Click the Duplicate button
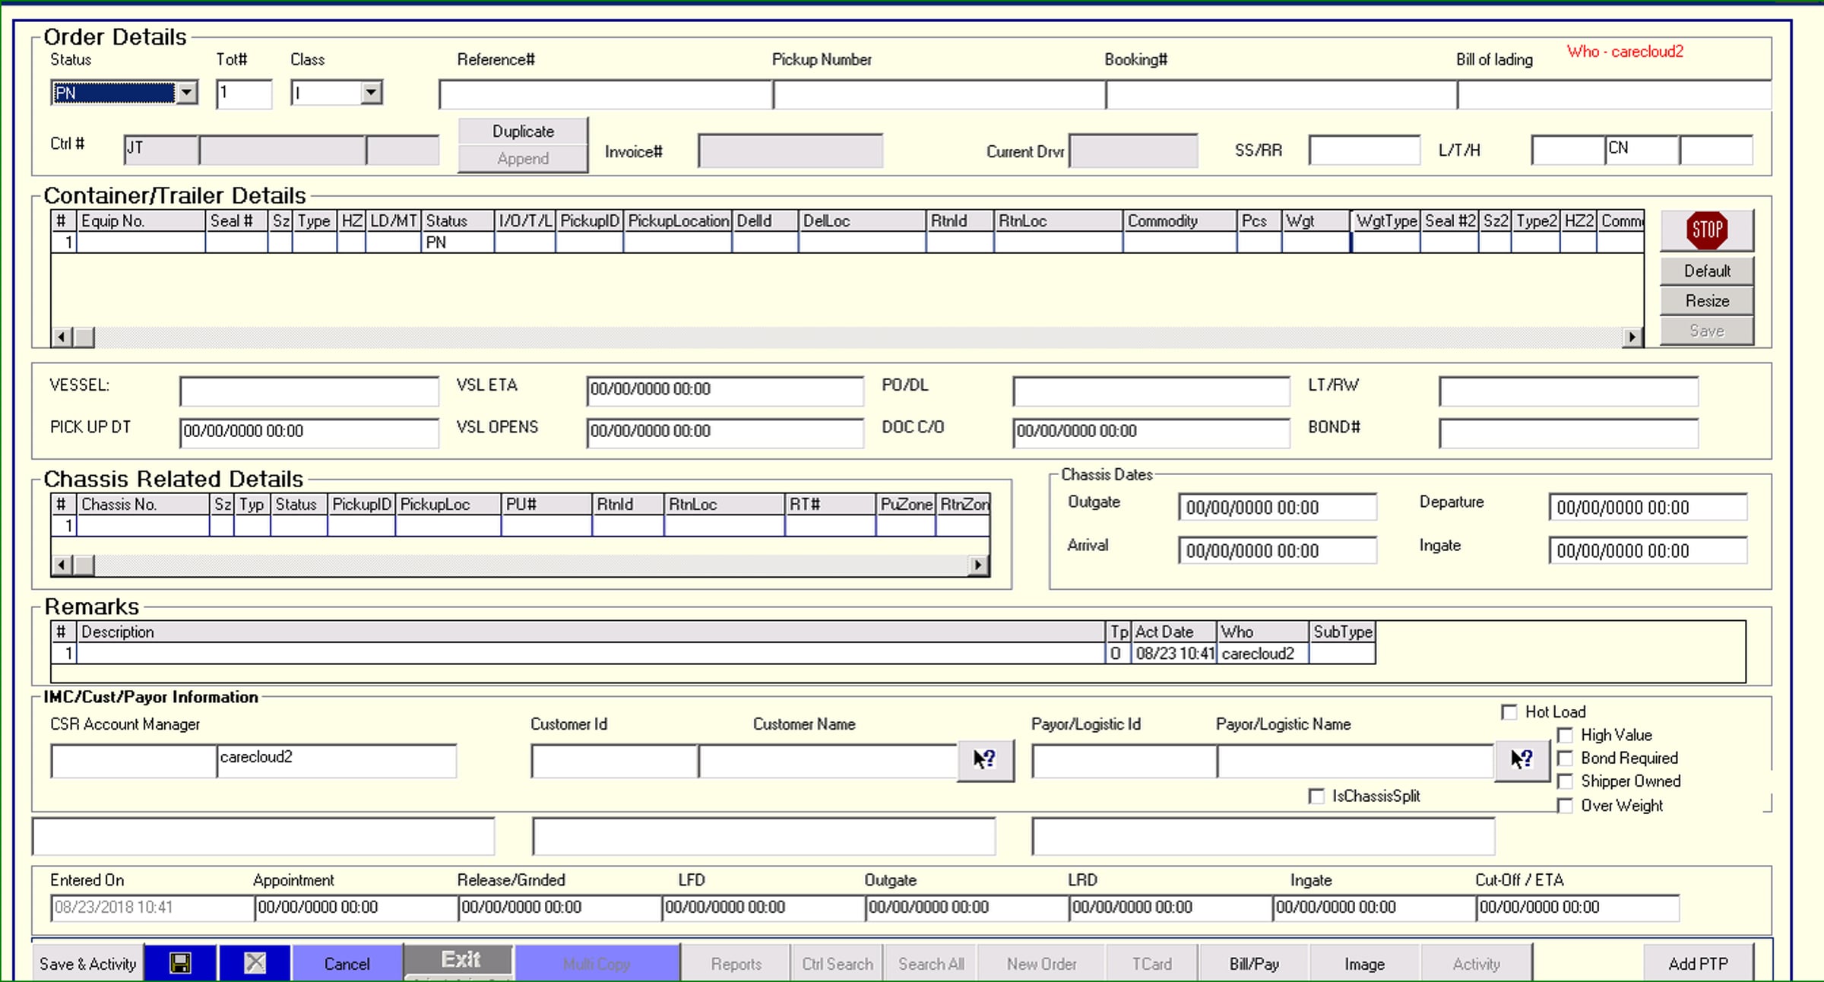 [523, 131]
